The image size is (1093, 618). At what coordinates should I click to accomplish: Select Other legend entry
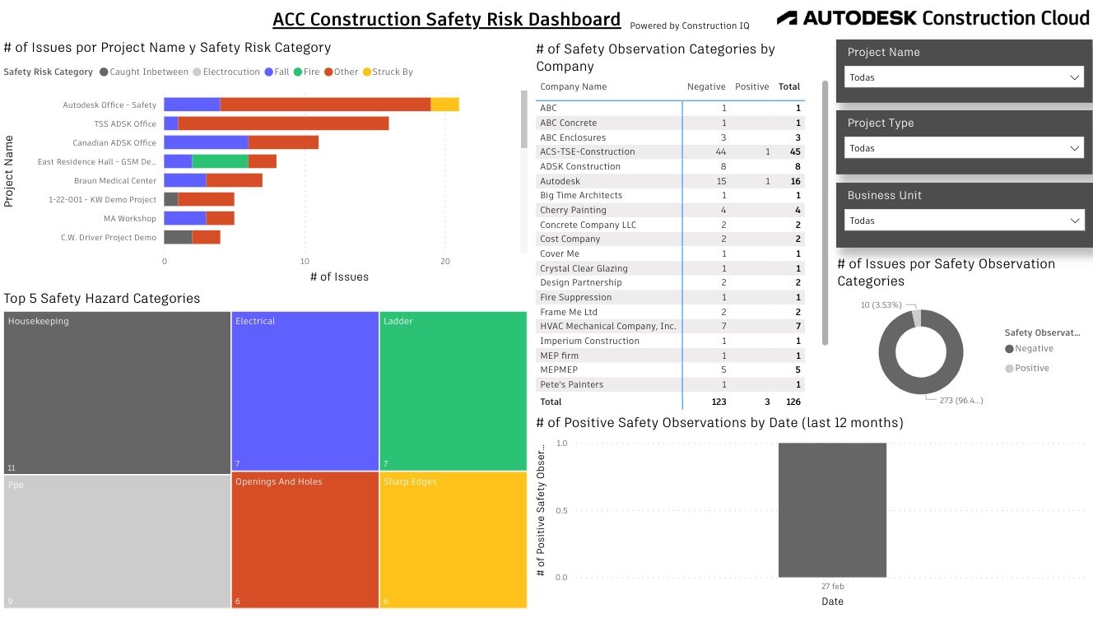click(341, 72)
